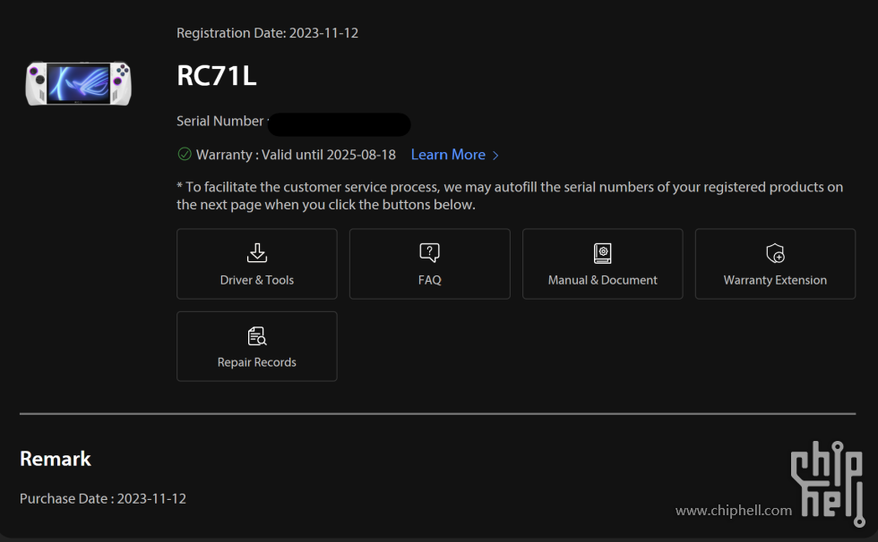Click the Manual & Document book icon

[x=602, y=253]
